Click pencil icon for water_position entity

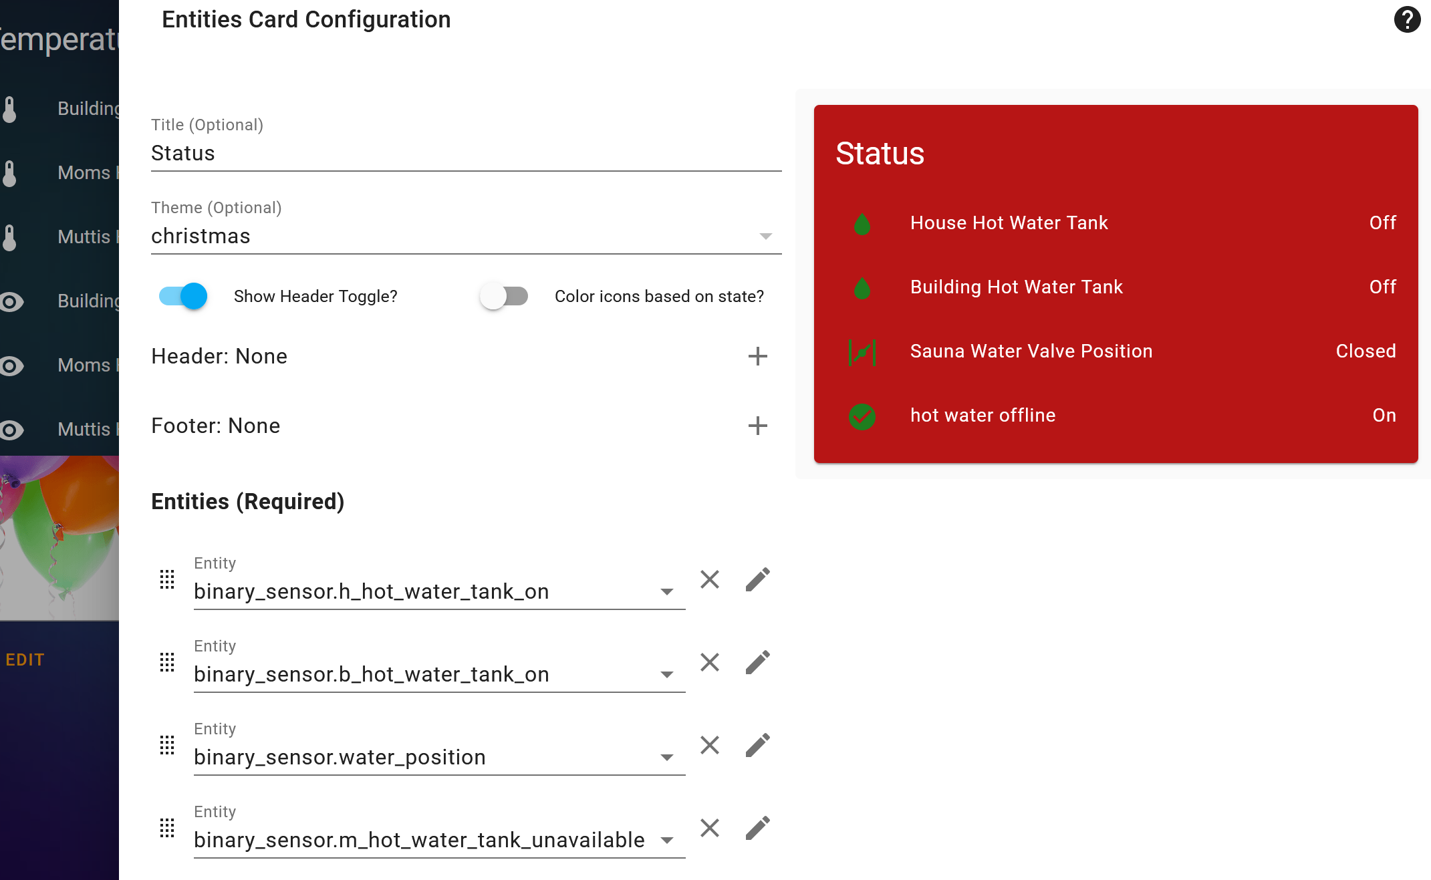(x=758, y=745)
